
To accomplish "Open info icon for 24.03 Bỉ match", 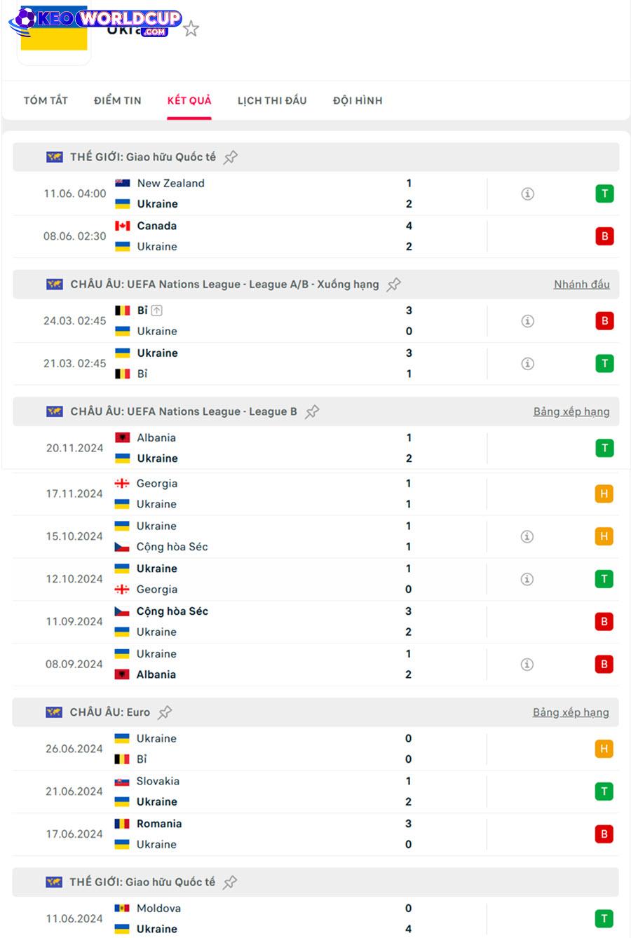I will point(528,321).
